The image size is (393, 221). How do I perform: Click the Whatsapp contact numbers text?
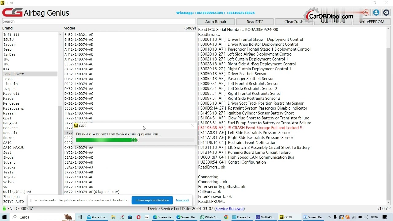pos(215,13)
